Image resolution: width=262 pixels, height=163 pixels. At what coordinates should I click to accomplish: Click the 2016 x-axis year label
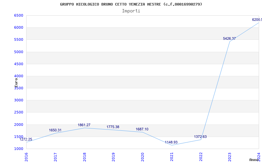[26, 157]
